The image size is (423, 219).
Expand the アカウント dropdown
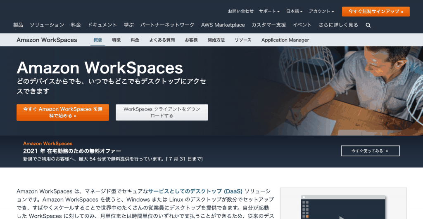pos(321,11)
